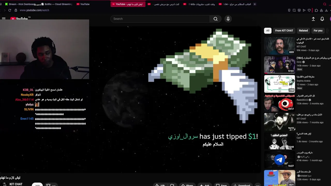Open the 16:15 KIT CHAT video thumbnail
Screen dimensions: 331x186
pos(280,122)
